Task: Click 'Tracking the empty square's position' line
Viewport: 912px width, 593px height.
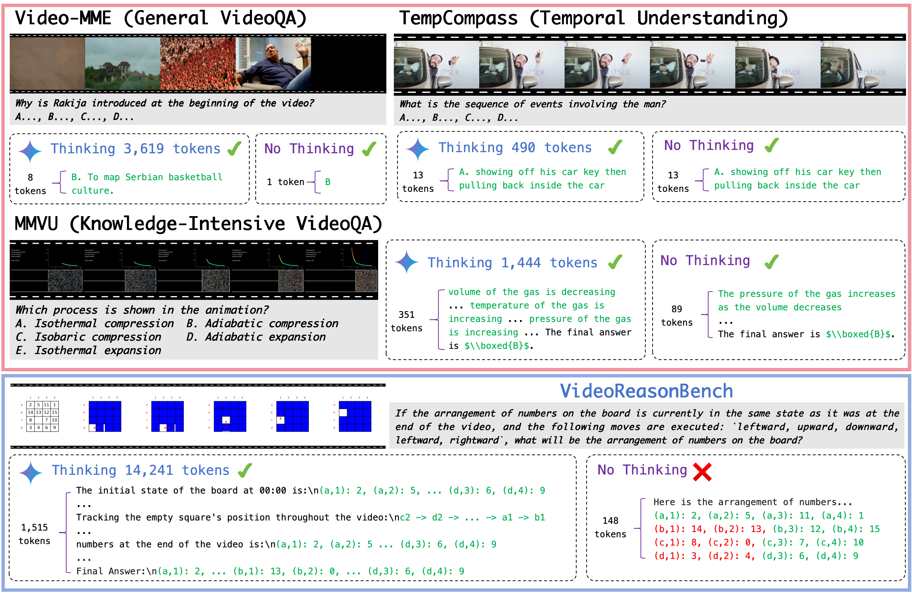Action: click(310, 517)
